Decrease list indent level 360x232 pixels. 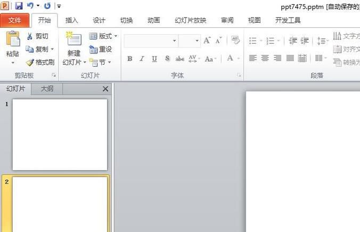pyautogui.click(x=293, y=41)
